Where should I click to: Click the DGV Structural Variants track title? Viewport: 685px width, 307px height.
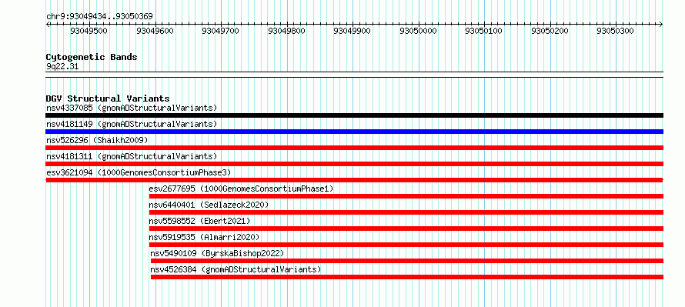pos(108,98)
